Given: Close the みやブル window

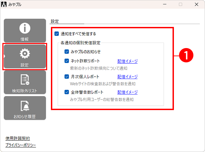Looking at the screenshot, I should (197, 4).
